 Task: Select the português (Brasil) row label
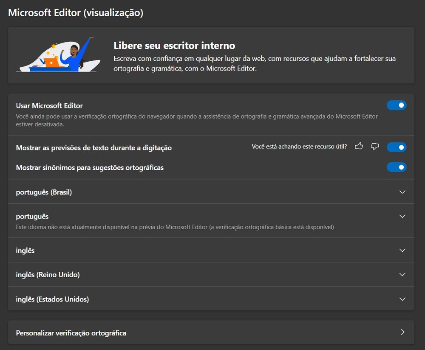[44, 192]
